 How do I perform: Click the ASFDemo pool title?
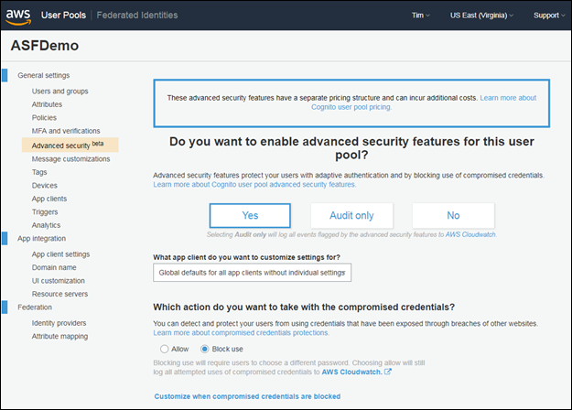[45, 46]
